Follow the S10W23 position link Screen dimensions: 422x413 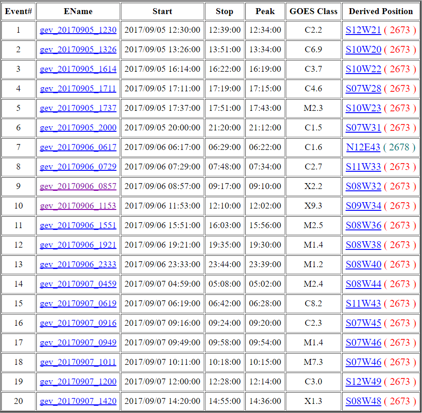click(x=363, y=108)
